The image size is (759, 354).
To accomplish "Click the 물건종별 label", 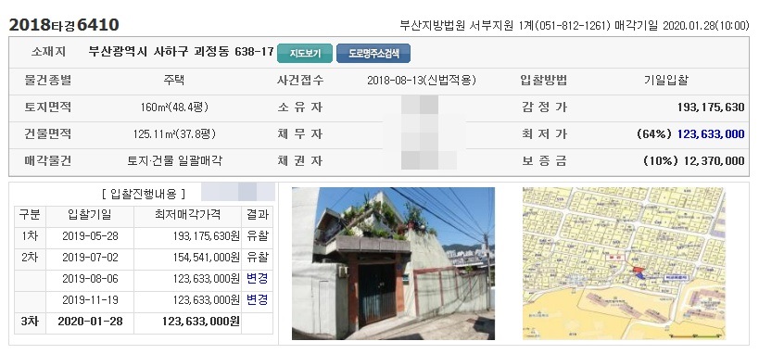I will pos(48,81).
